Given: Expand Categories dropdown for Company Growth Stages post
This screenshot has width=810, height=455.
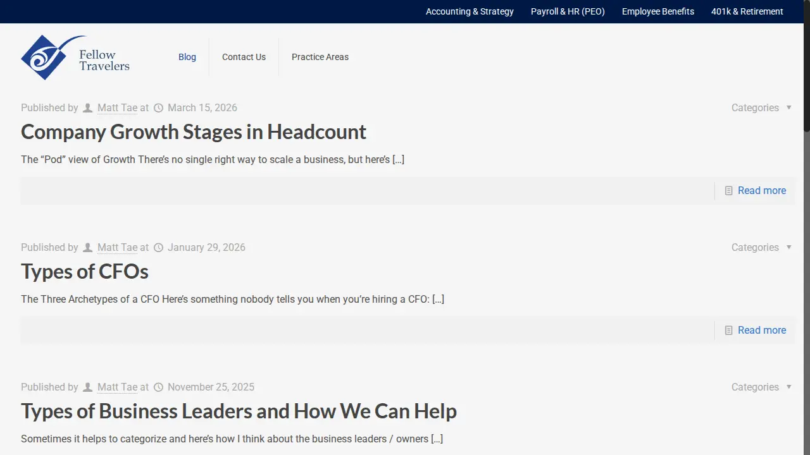Looking at the screenshot, I should 761,108.
